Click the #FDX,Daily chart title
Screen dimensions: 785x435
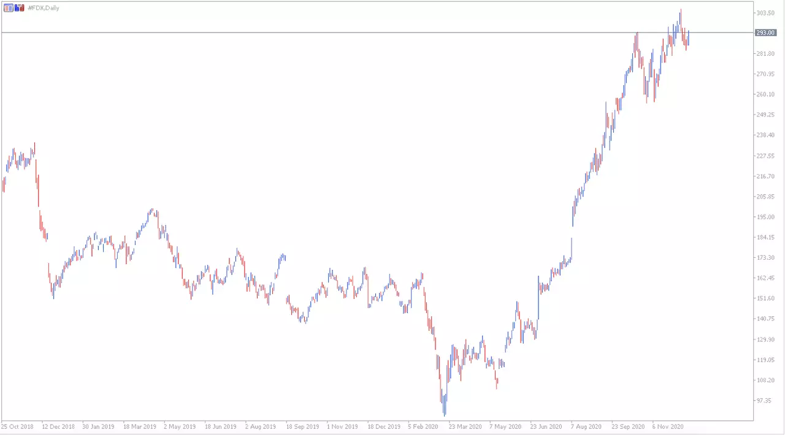click(44, 8)
